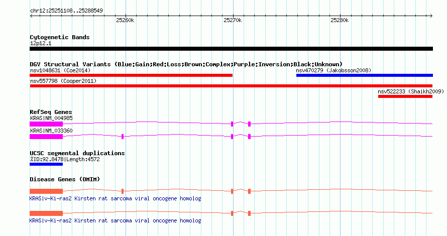Click the nsv1048631 (Coe2014) label
This screenshot has height=236, width=447.
tap(60, 70)
